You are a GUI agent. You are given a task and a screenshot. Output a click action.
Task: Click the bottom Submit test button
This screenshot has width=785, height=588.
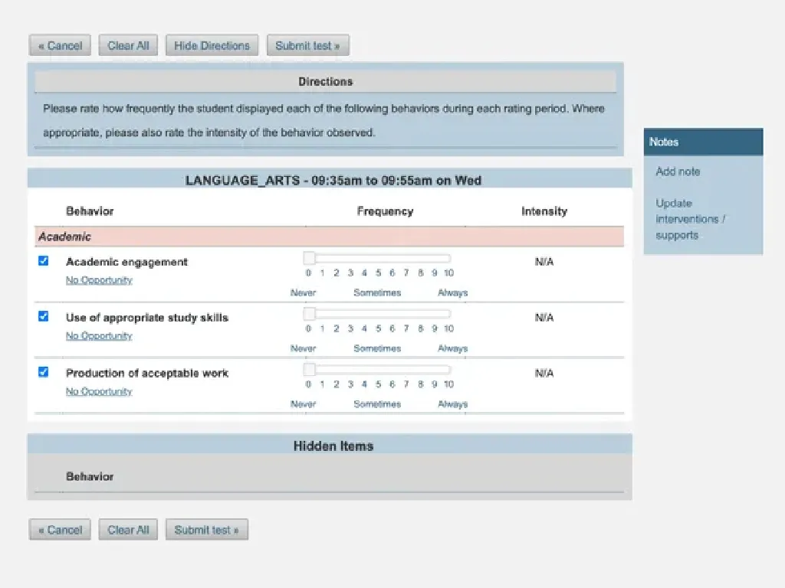(x=206, y=530)
